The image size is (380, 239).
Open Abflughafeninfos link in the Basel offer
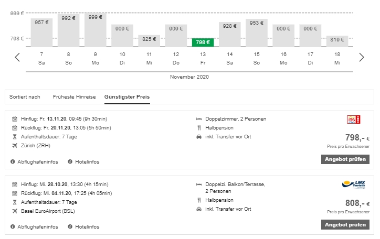point(37,227)
